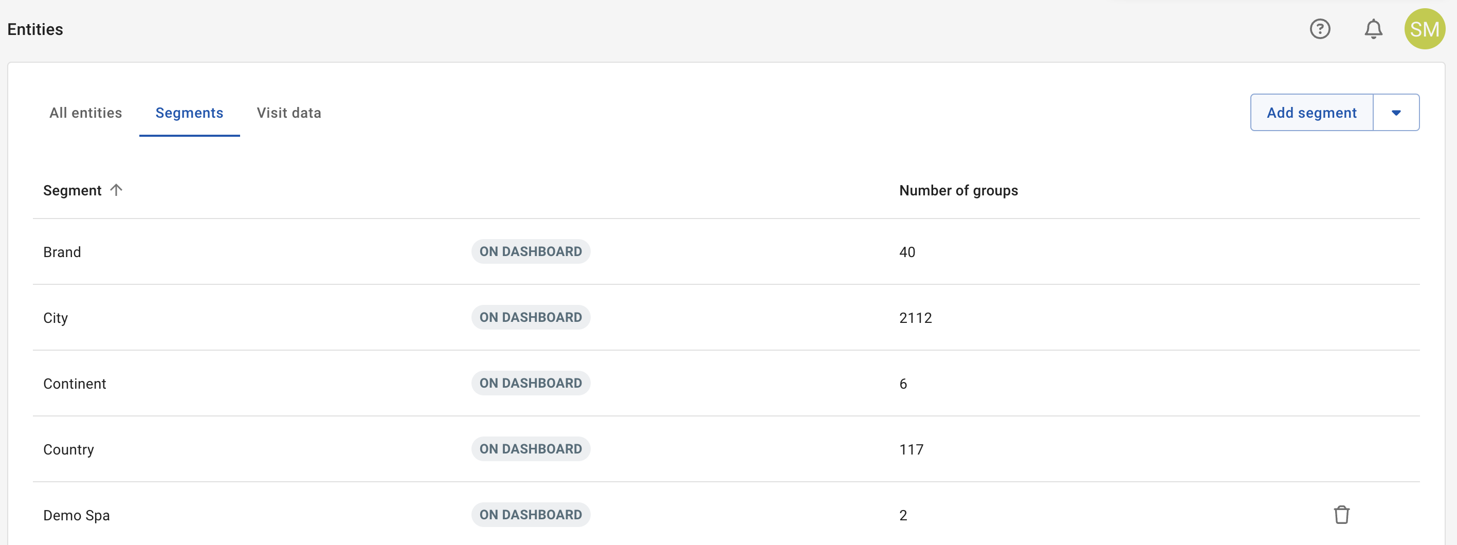The height and width of the screenshot is (545, 1457).
Task: Click the ON DASHBOARD badge for Continent
Action: click(531, 384)
